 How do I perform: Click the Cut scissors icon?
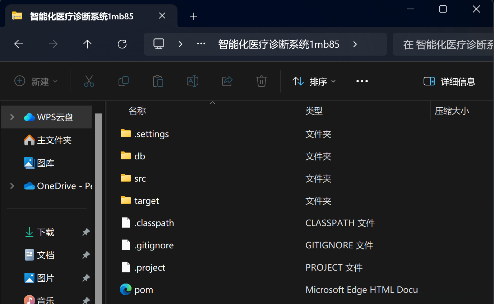pos(89,81)
